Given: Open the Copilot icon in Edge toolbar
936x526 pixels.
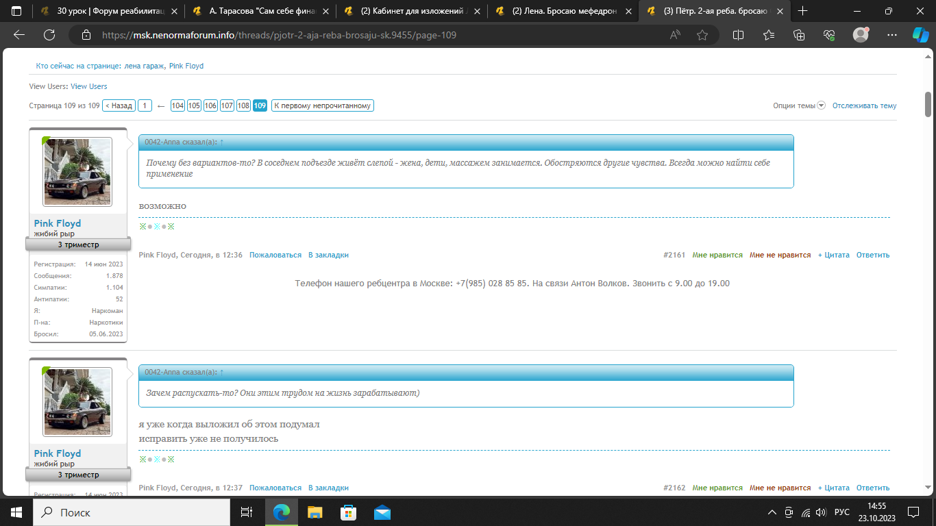Looking at the screenshot, I should click(x=920, y=35).
